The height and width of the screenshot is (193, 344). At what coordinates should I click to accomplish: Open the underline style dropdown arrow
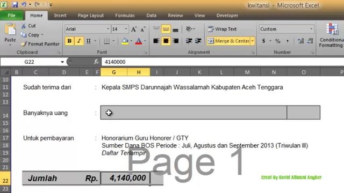pyautogui.click(x=95, y=41)
